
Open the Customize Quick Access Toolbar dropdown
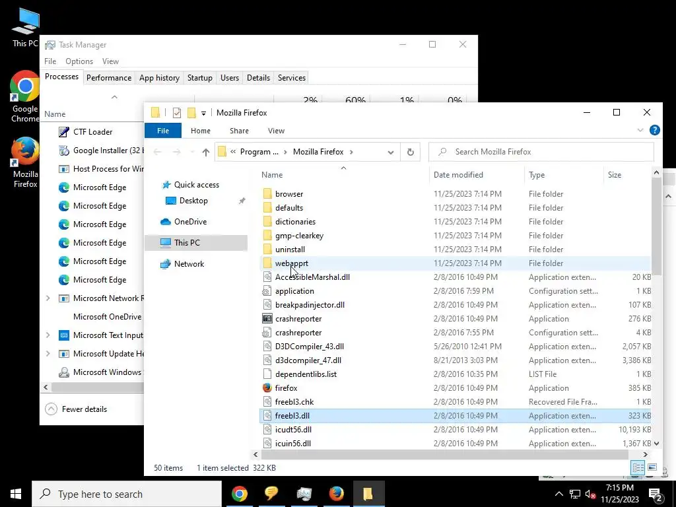coord(203,114)
